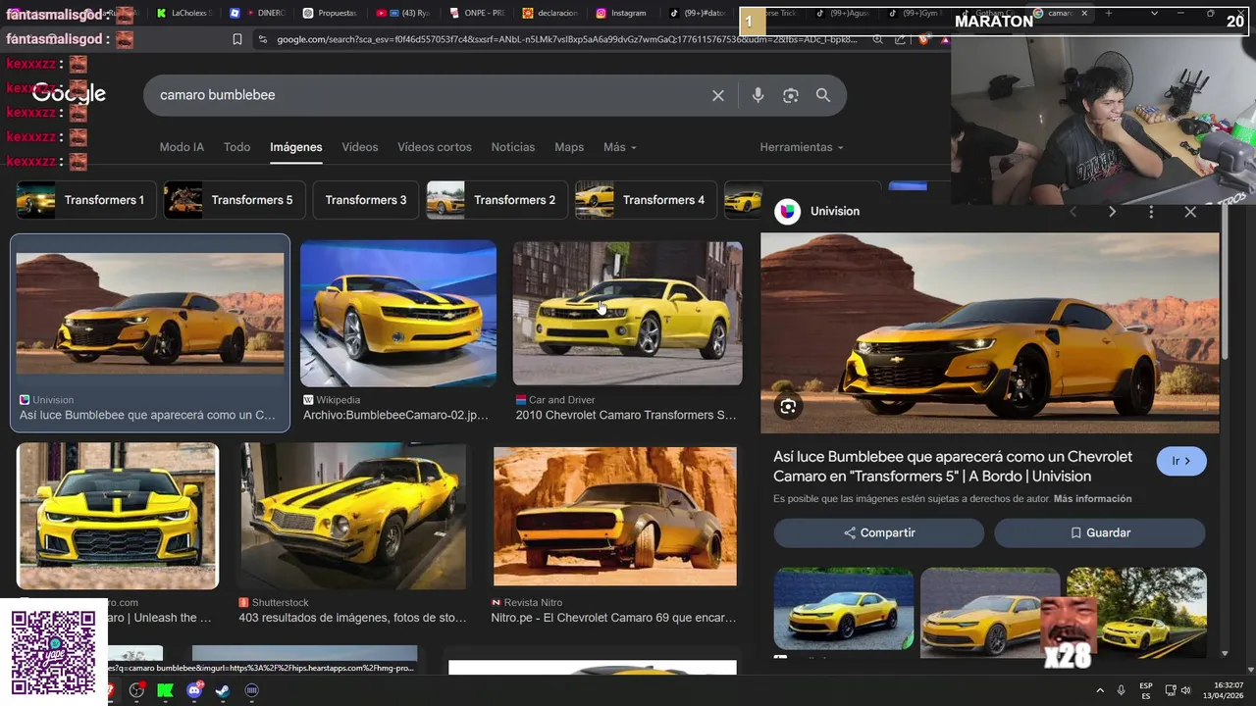This screenshot has width=1256, height=706.
Task: Click the system tray microphone icon
Action: click(x=1121, y=690)
